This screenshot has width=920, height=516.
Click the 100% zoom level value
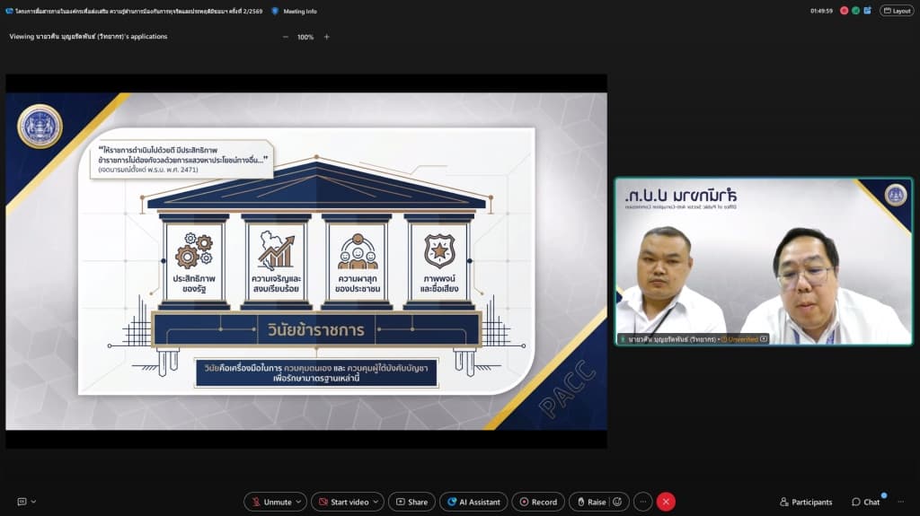coord(305,37)
